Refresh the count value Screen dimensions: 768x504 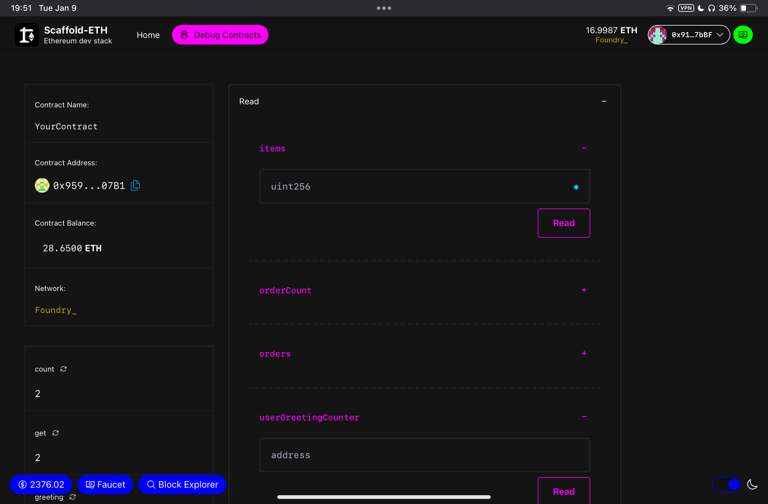click(63, 369)
